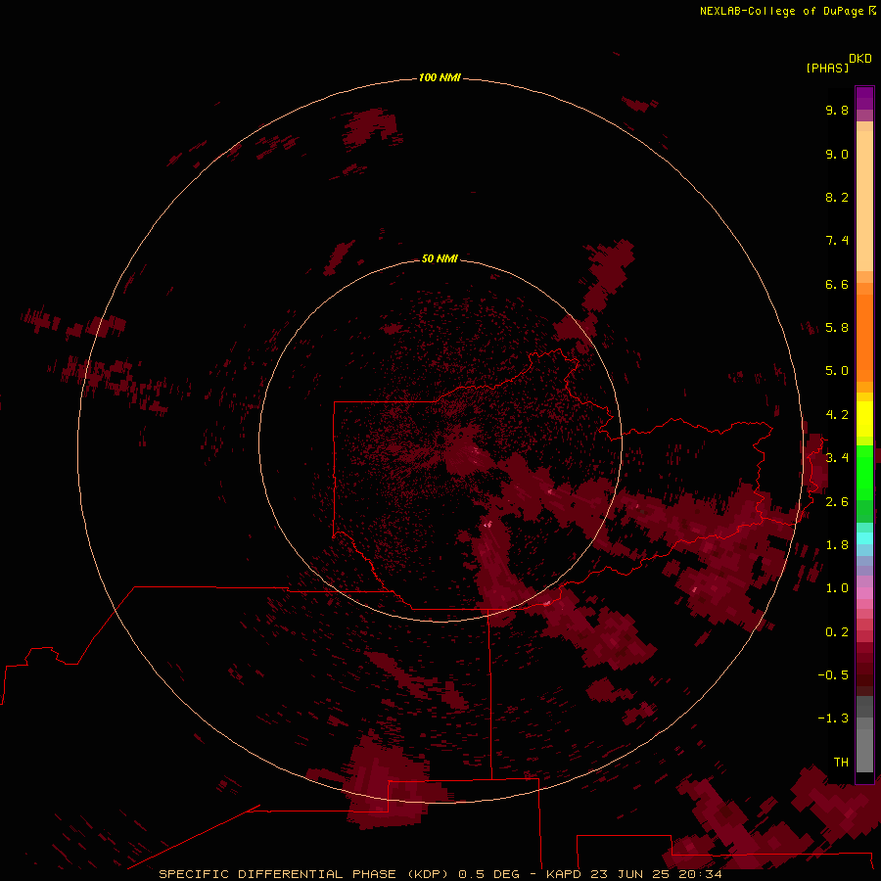This screenshot has height=881, width=881.
Task: Click the -1.3 color scale value
Action: [833, 719]
